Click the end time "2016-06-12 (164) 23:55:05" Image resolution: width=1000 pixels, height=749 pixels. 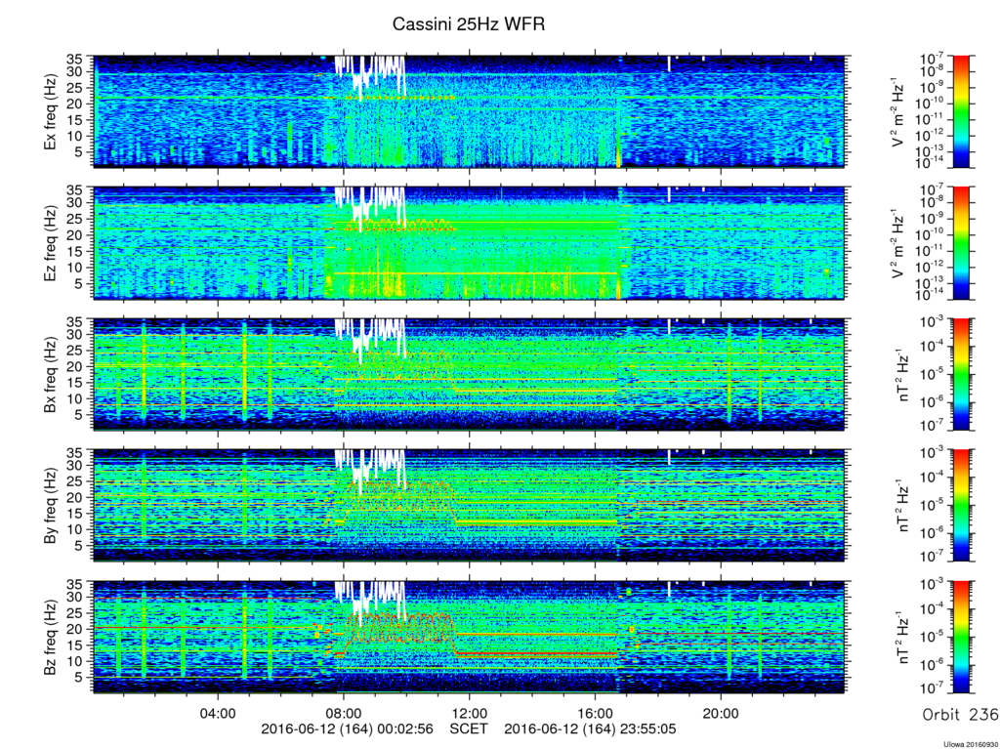591,728
